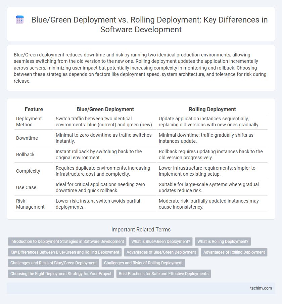
Task: Click the 'Feature' column header
Action: tap(34, 110)
